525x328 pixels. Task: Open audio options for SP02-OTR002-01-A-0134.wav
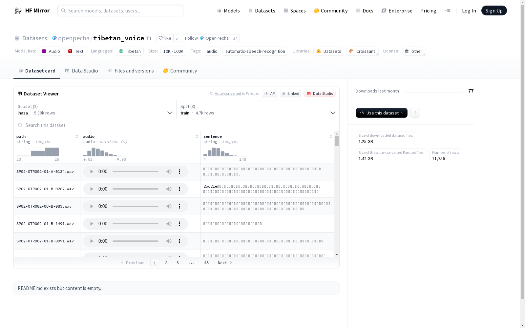pos(179,172)
